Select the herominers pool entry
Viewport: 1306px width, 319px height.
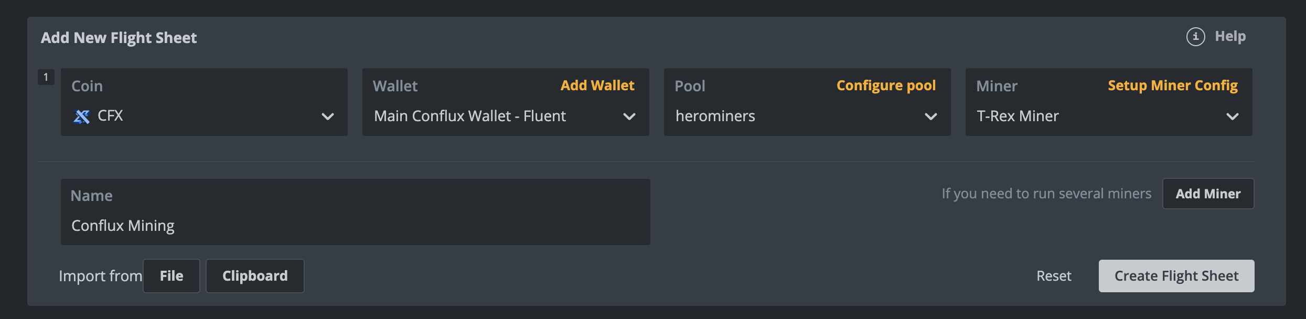(x=715, y=116)
